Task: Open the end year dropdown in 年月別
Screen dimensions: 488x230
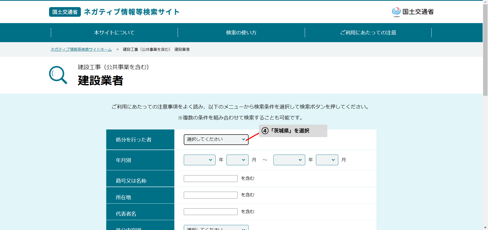Action: coord(289,160)
